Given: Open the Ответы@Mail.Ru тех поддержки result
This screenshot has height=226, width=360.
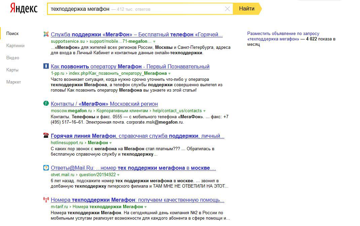Looking at the screenshot, I should (133, 168).
